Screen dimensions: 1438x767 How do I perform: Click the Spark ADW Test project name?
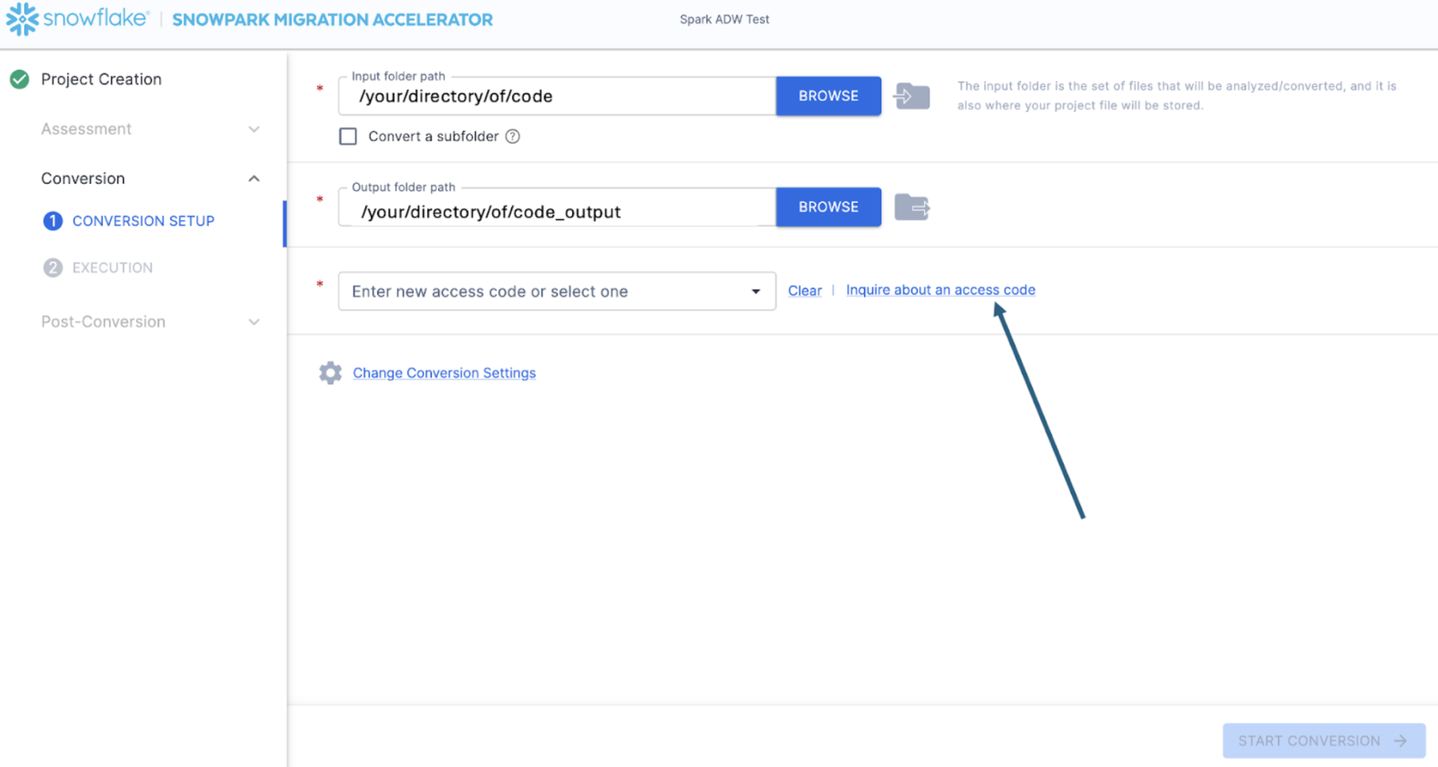[724, 19]
